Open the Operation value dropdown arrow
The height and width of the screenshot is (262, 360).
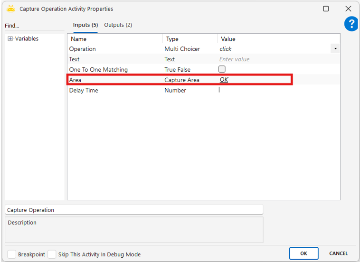point(335,49)
